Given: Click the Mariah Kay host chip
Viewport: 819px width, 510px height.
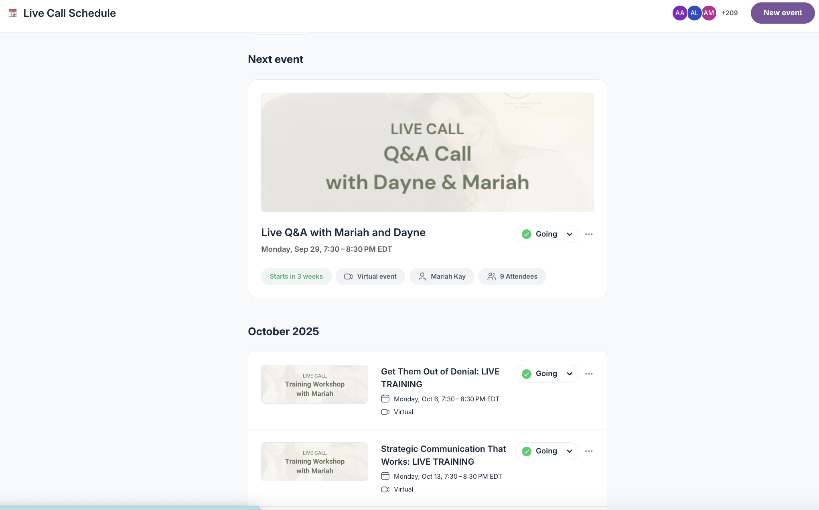Looking at the screenshot, I should (442, 276).
